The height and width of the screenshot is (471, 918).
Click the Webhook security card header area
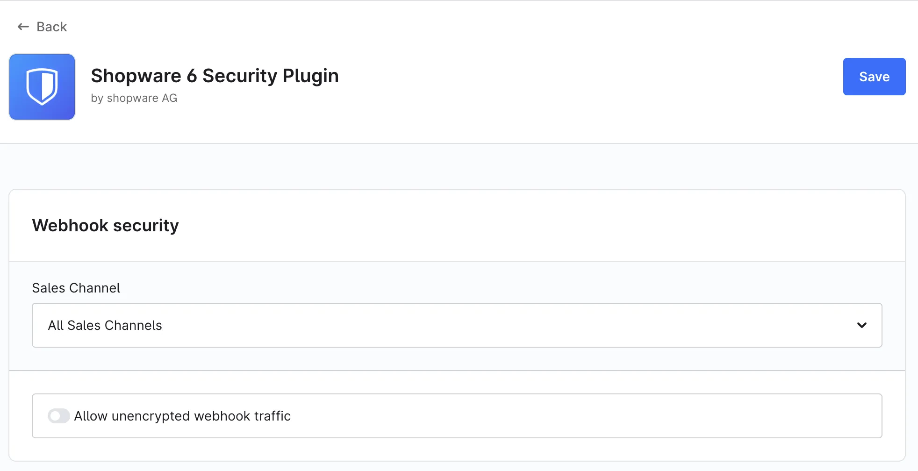[457, 226]
